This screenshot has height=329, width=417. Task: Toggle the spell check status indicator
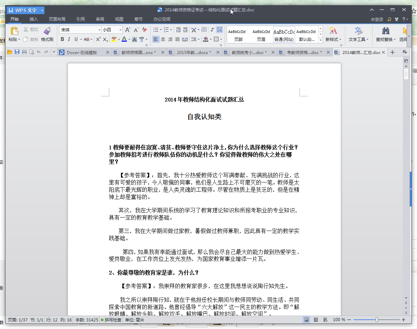click(x=111, y=320)
